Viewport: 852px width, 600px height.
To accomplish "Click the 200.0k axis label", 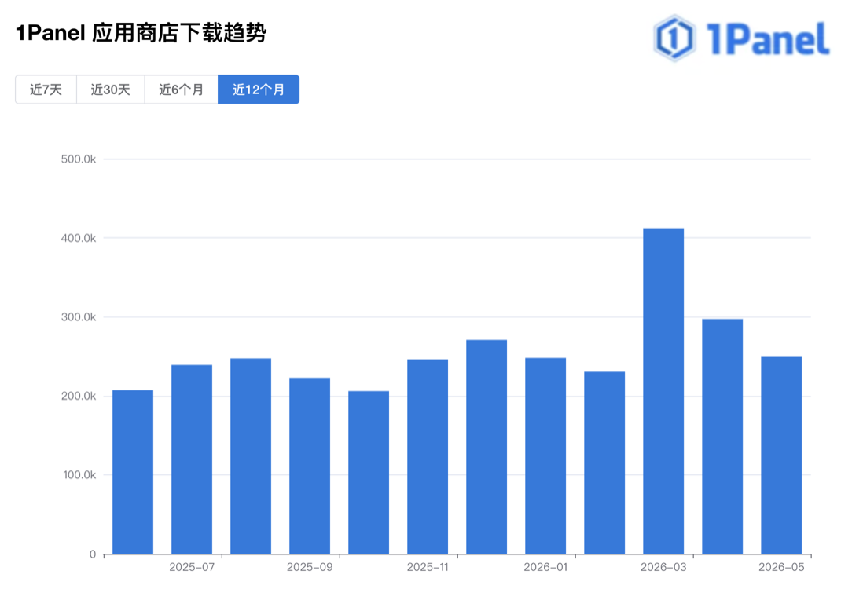I will 79,396.
